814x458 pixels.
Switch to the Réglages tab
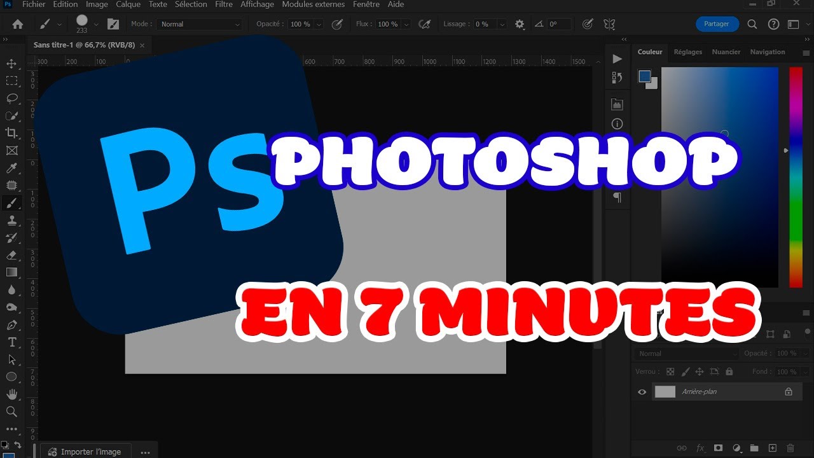(688, 52)
